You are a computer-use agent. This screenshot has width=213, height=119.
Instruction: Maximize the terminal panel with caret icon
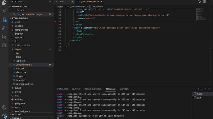click(x=206, y=89)
